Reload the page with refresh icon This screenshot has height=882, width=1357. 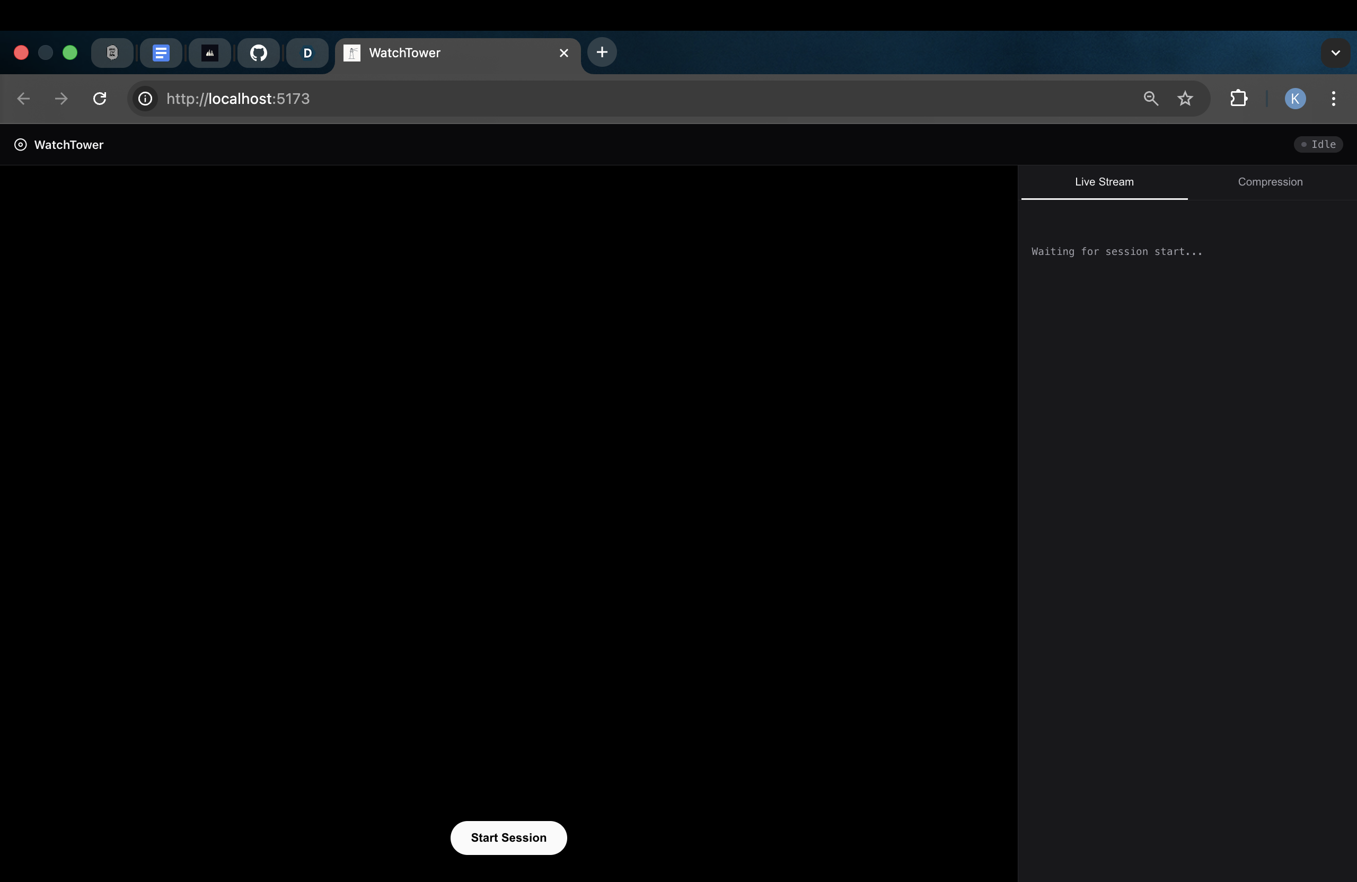[100, 99]
